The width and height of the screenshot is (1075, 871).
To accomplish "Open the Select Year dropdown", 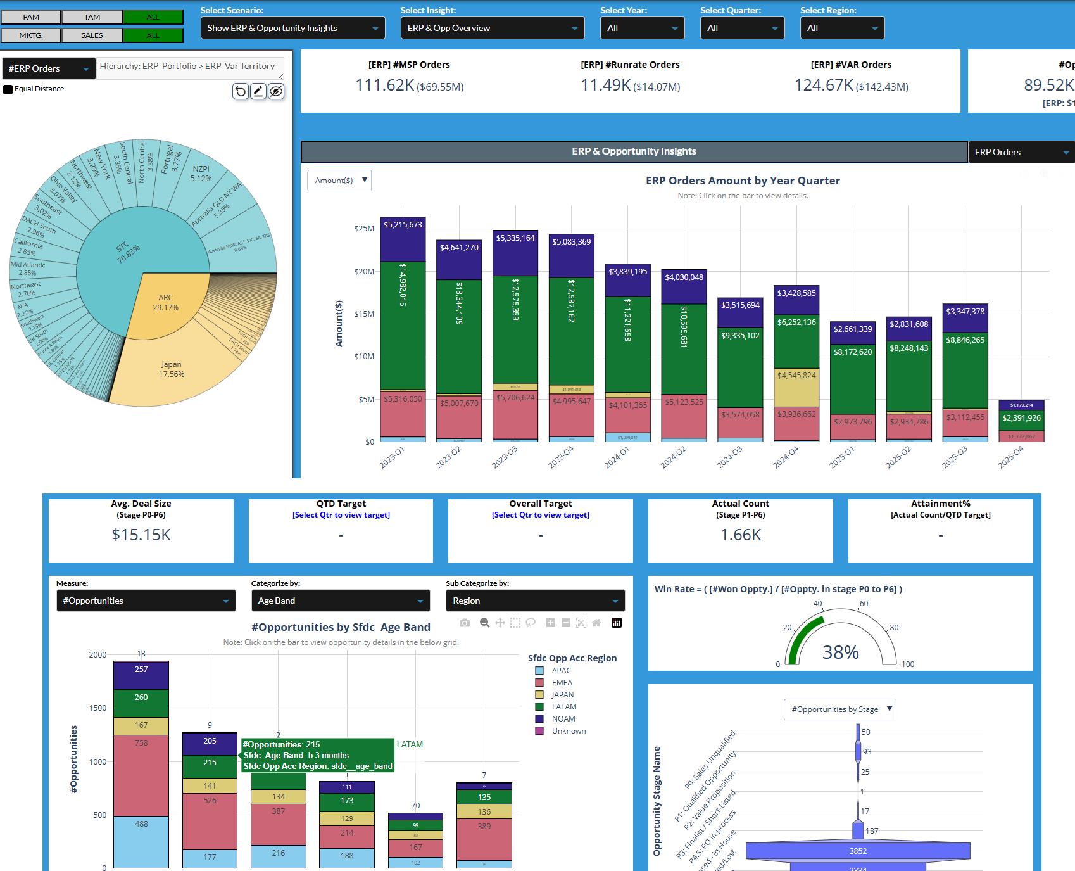I will [642, 28].
